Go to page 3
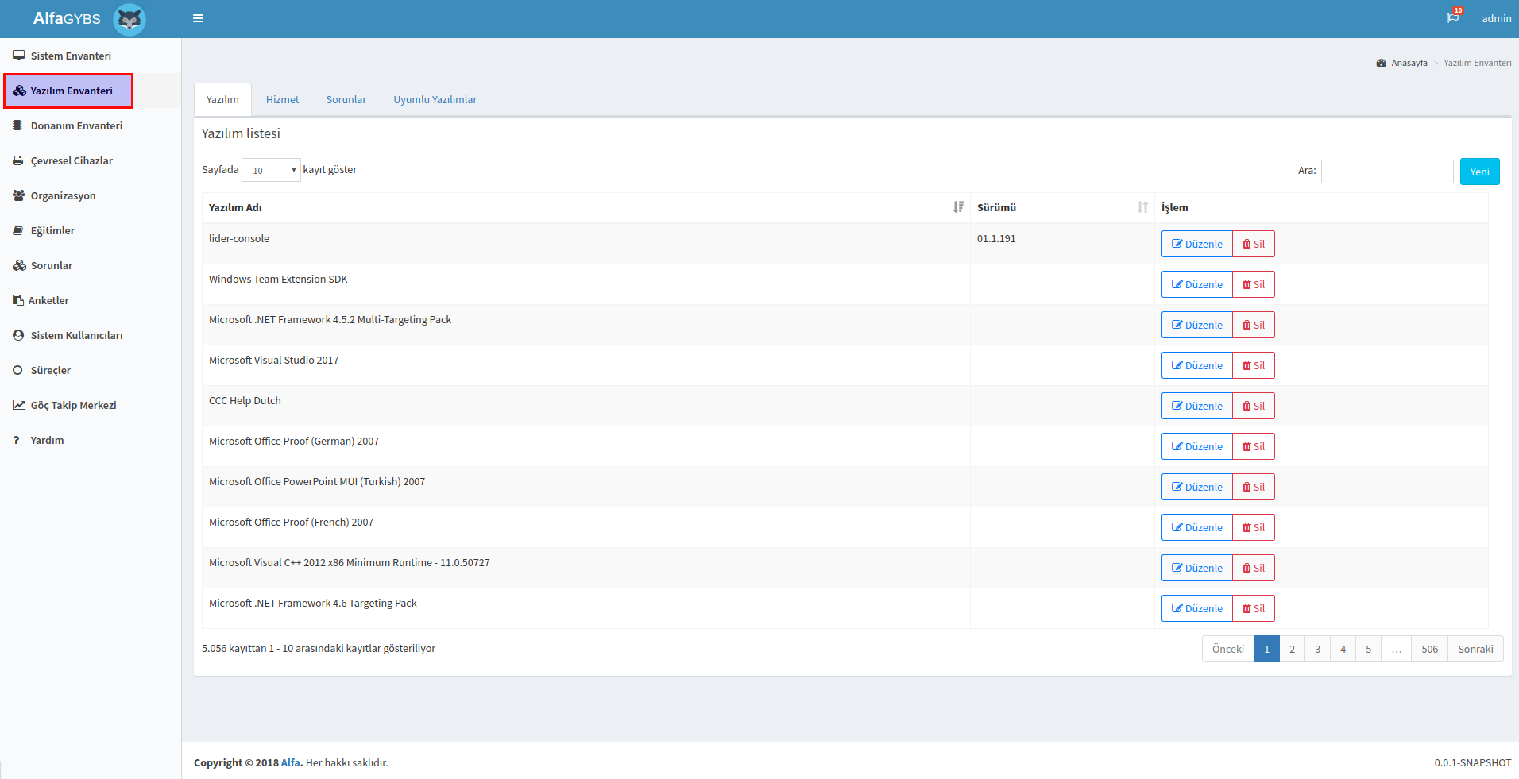The width and height of the screenshot is (1519, 779). 1317,649
